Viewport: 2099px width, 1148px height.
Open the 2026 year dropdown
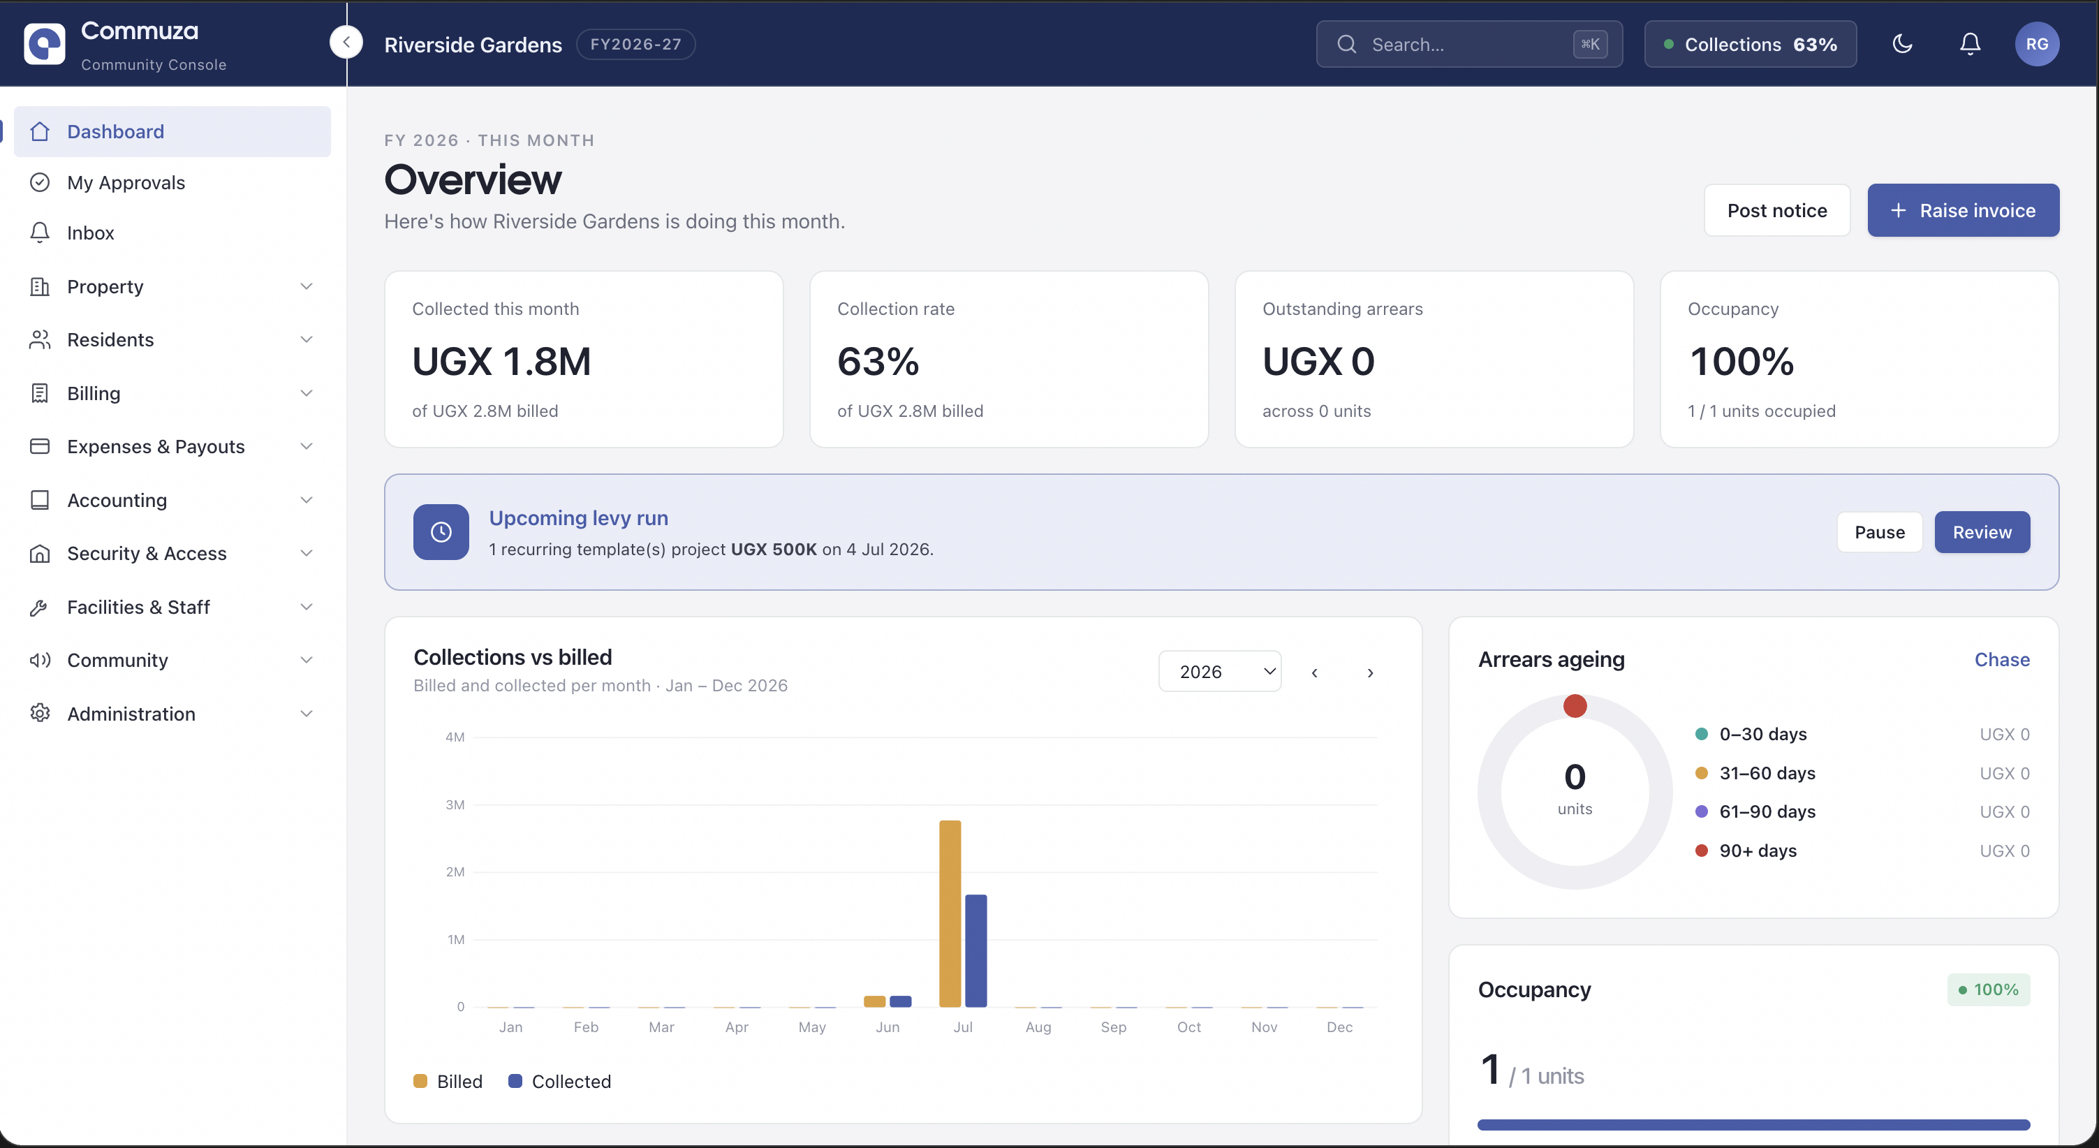(1220, 671)
